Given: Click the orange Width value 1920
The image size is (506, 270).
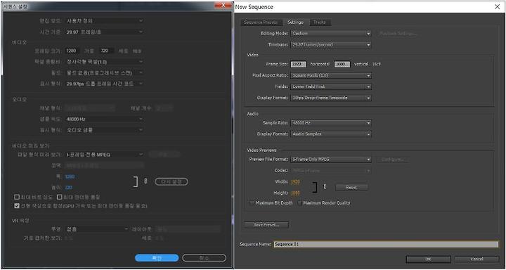Looking at the screenshot, I should [295, 182].
